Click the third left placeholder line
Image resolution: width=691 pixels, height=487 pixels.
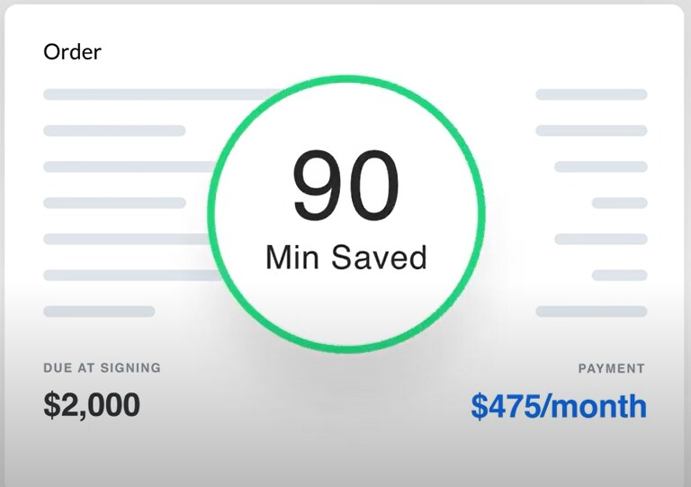pos(130,167)
